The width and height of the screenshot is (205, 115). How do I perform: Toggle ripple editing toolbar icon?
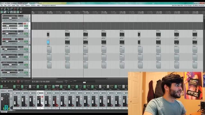pos(8,12)
